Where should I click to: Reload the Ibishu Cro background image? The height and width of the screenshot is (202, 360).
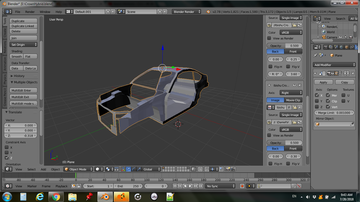point(300,25)
